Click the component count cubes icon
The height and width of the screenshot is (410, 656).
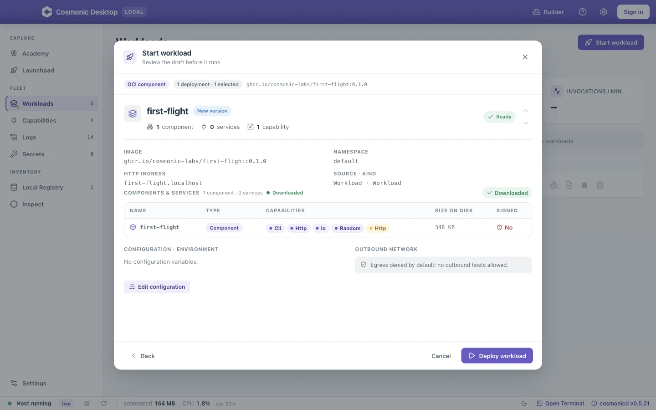pyautogui.click(x=150, y=127)
